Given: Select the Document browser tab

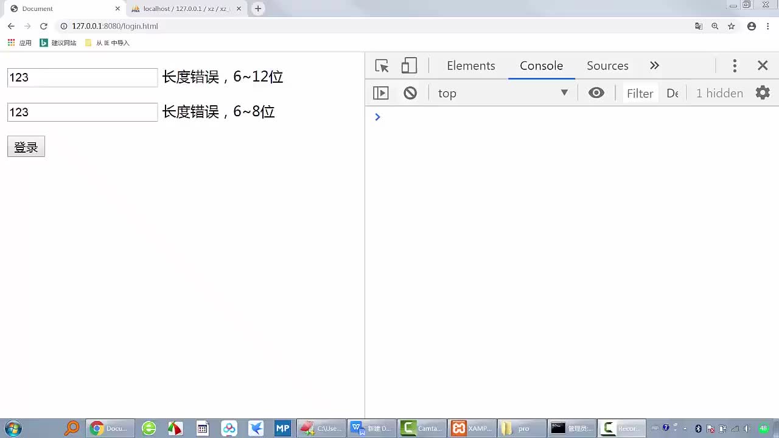Looking at the screenshot, I should click(x=64, y=9).
